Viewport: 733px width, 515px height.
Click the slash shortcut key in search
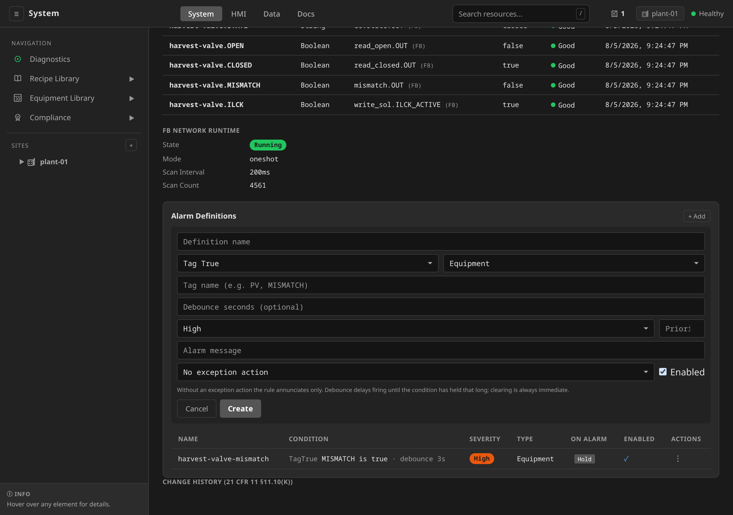point(580,14)
